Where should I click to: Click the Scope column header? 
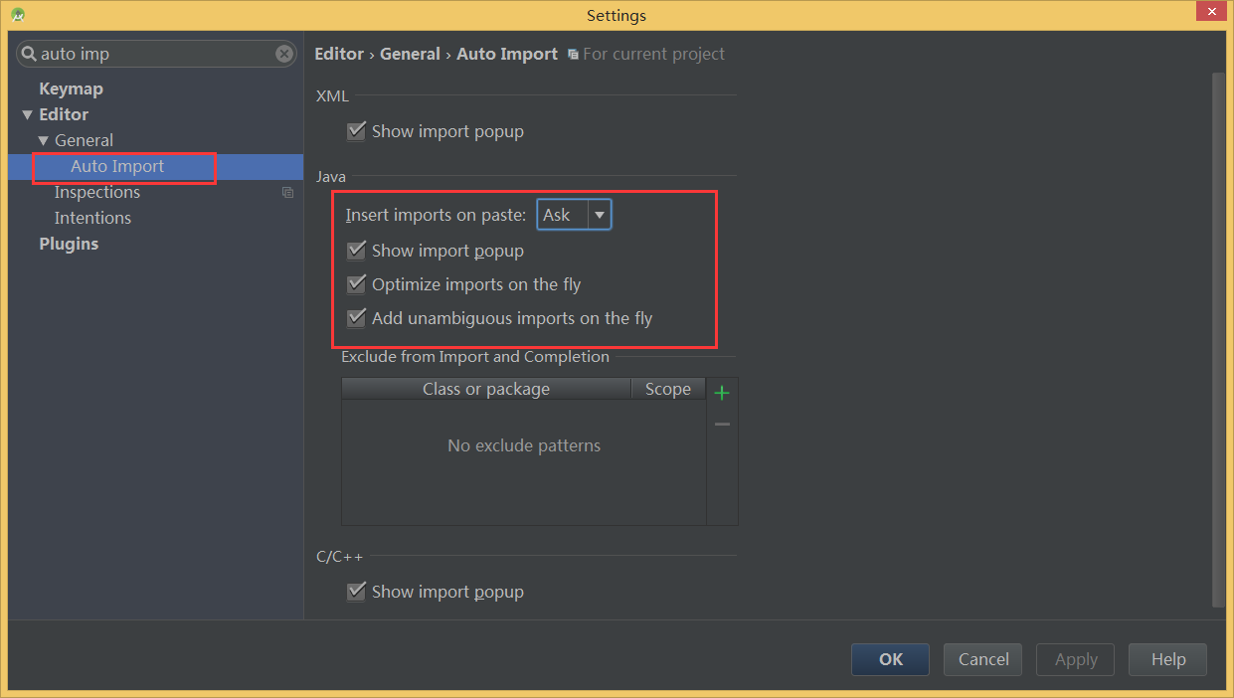[668, 389]
